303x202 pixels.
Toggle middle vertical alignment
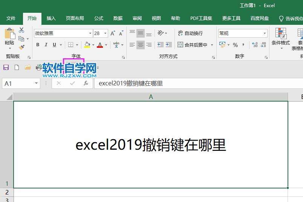[x=141, y=33]
